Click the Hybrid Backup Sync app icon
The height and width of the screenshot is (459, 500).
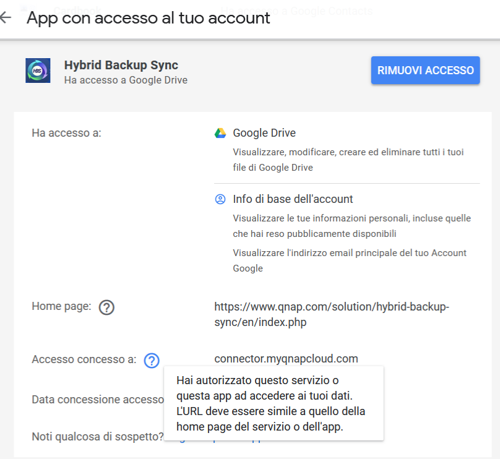(x=38, y=71)
